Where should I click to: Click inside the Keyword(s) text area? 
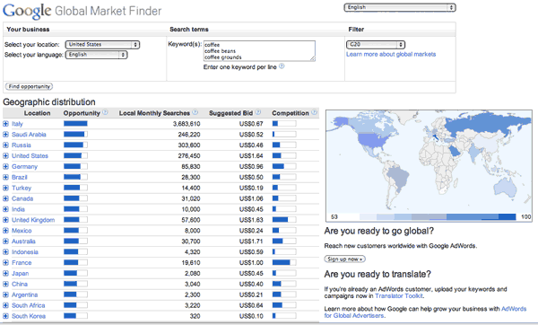(259, 51)
